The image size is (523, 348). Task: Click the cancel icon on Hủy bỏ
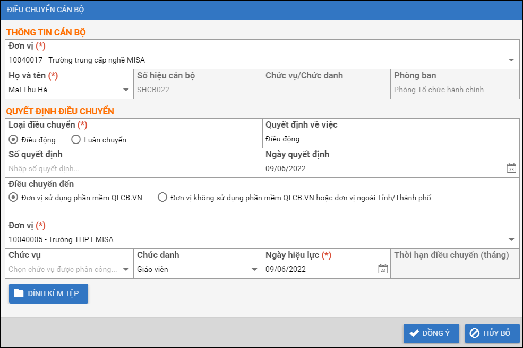coord(474,333)
